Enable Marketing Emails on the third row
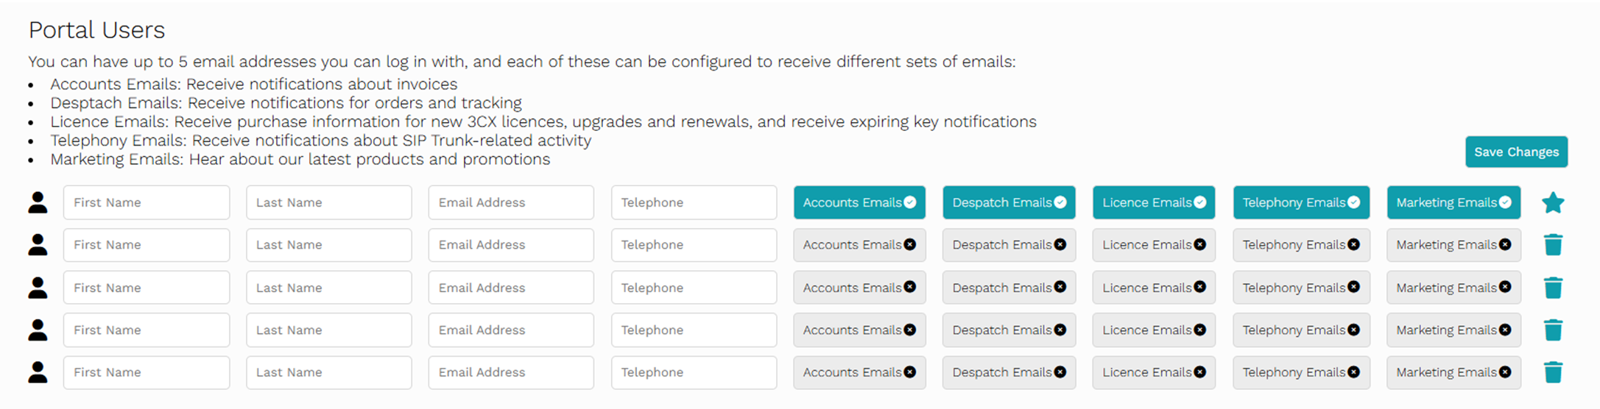 (x=1453, y=288)
